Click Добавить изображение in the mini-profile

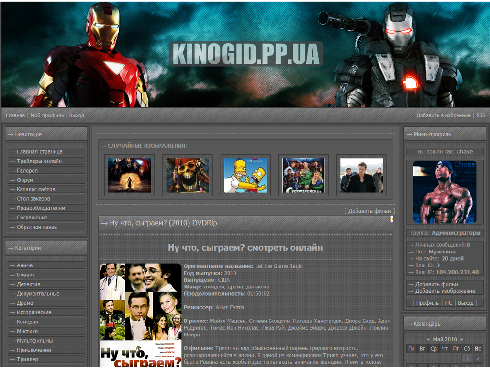click(445, 291)
